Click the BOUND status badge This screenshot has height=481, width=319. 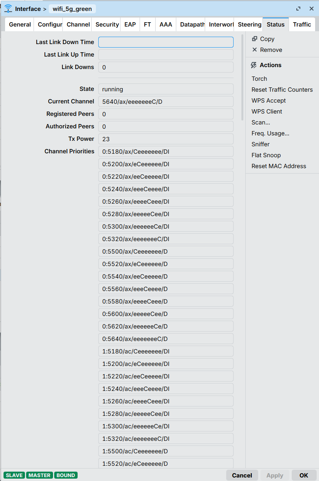click(x=66, y=475)
